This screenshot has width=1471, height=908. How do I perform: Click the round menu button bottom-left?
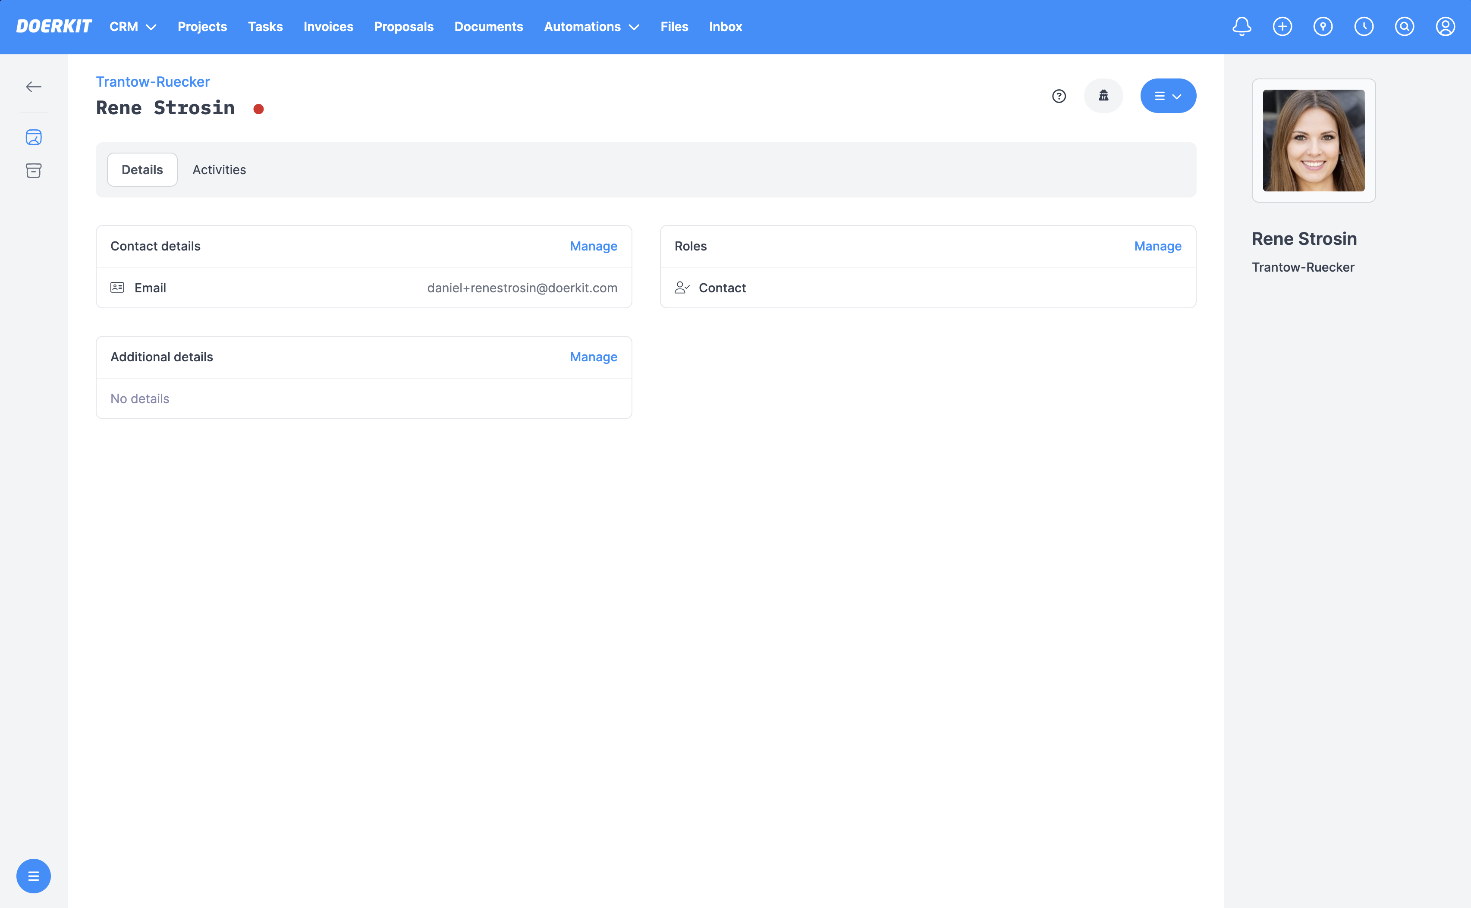coord(34,876)
